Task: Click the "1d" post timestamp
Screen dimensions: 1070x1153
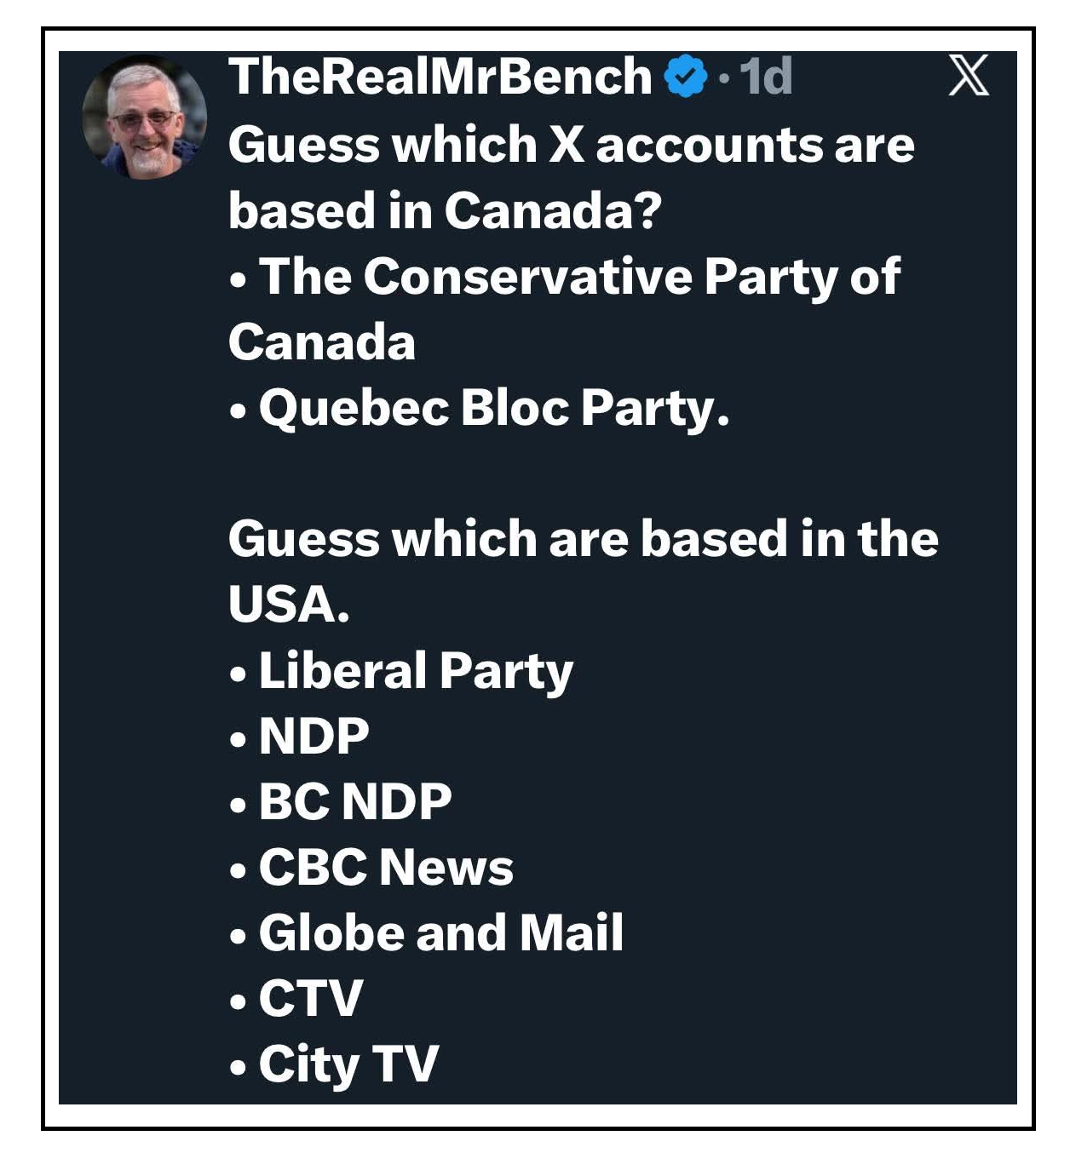Action: 766,77
